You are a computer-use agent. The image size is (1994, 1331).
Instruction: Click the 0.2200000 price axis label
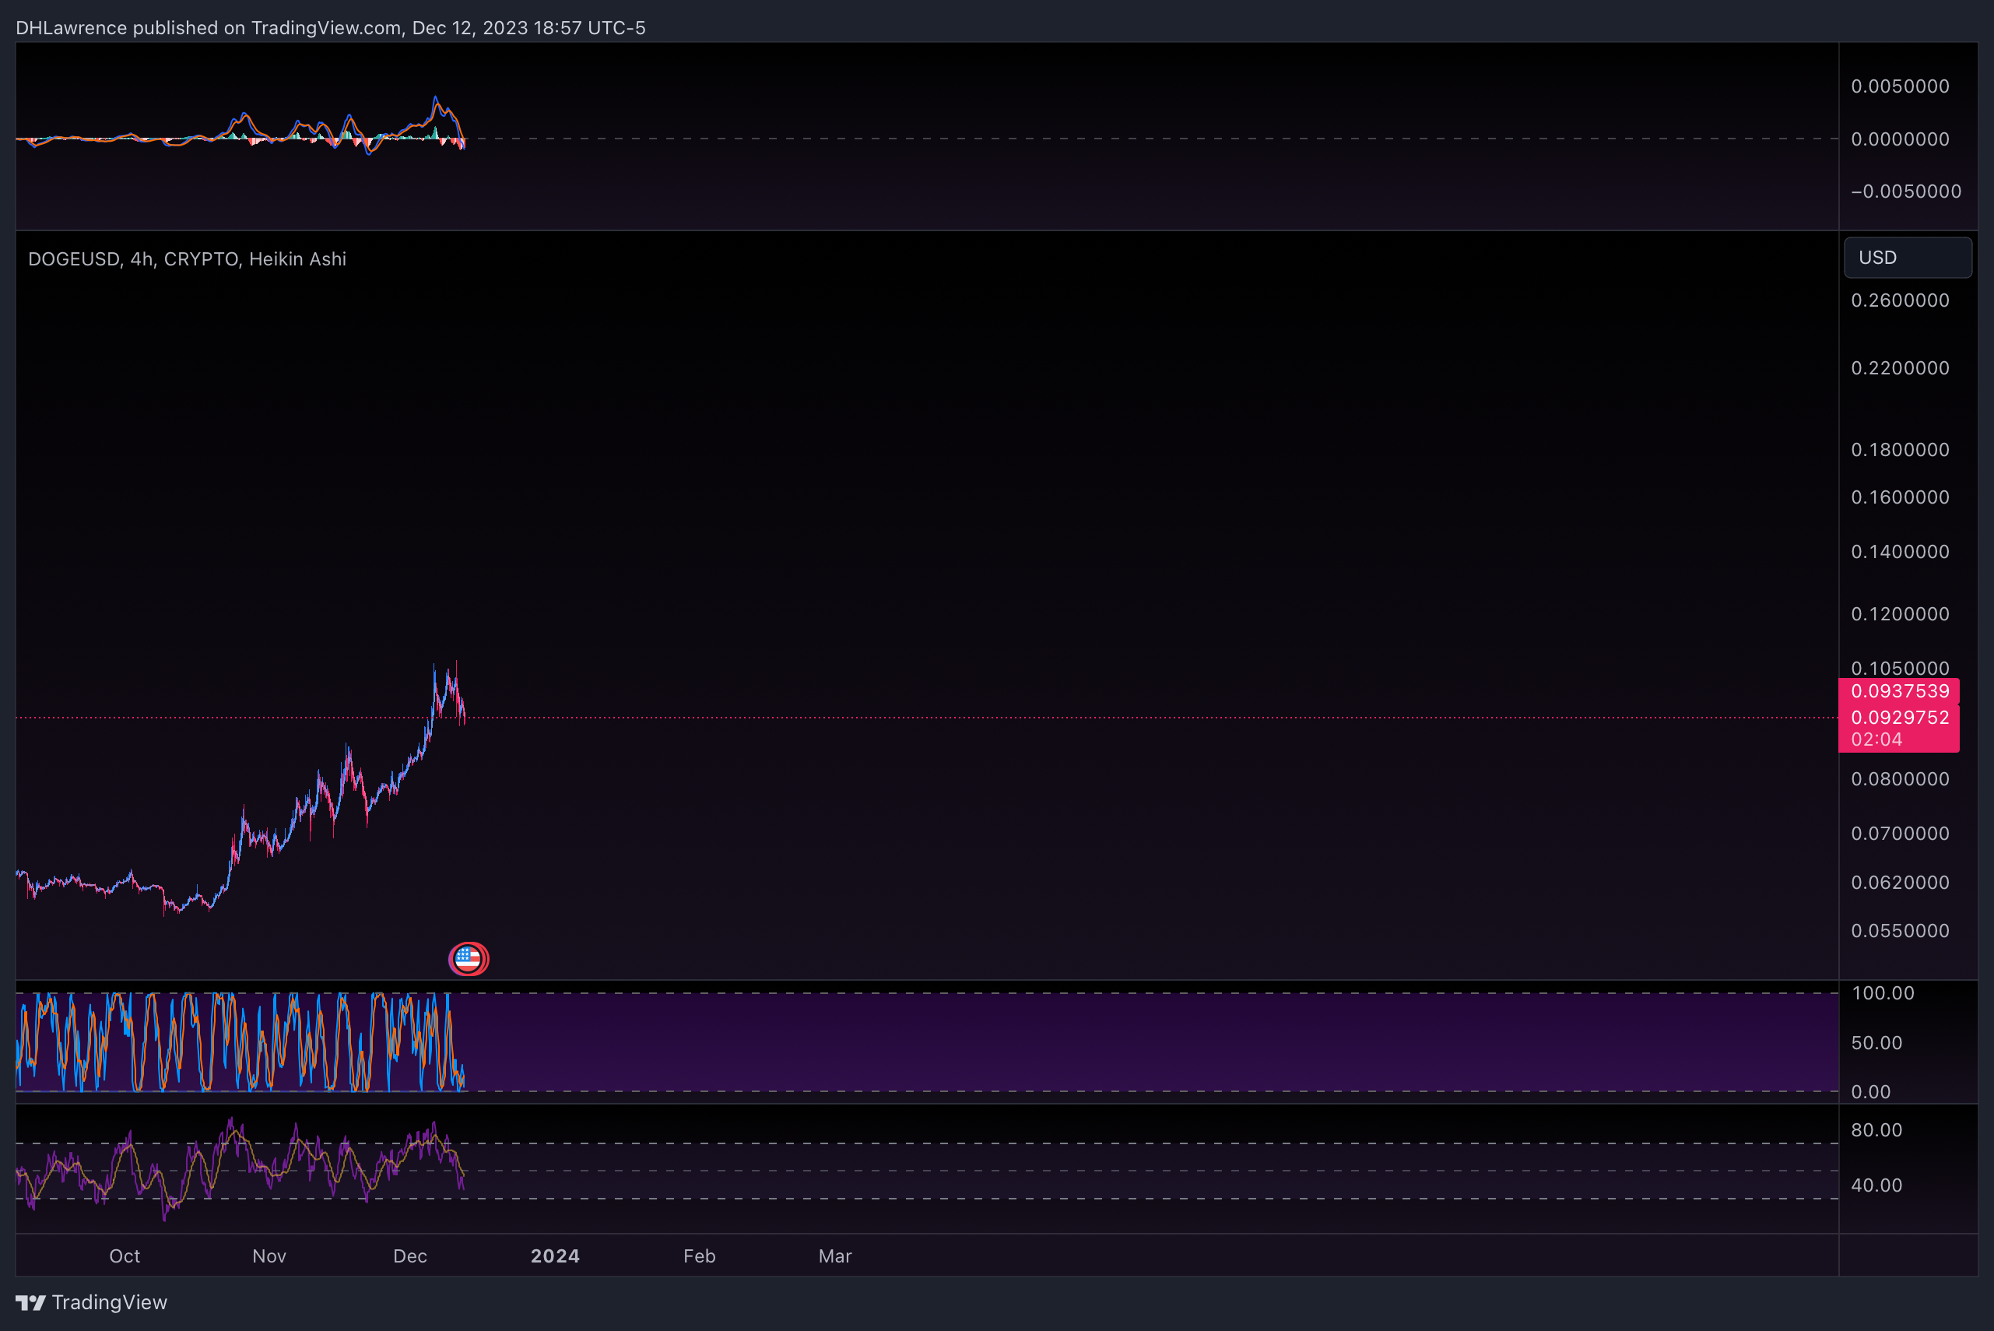pos(1900,368)
